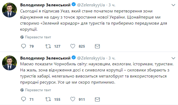Like the tweet showing 911 likes
178x105 pixels.
(x=73, y=99)
